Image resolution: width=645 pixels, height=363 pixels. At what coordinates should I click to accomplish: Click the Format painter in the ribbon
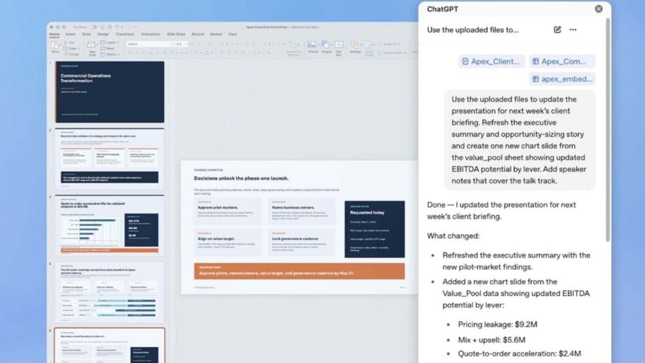72,54
